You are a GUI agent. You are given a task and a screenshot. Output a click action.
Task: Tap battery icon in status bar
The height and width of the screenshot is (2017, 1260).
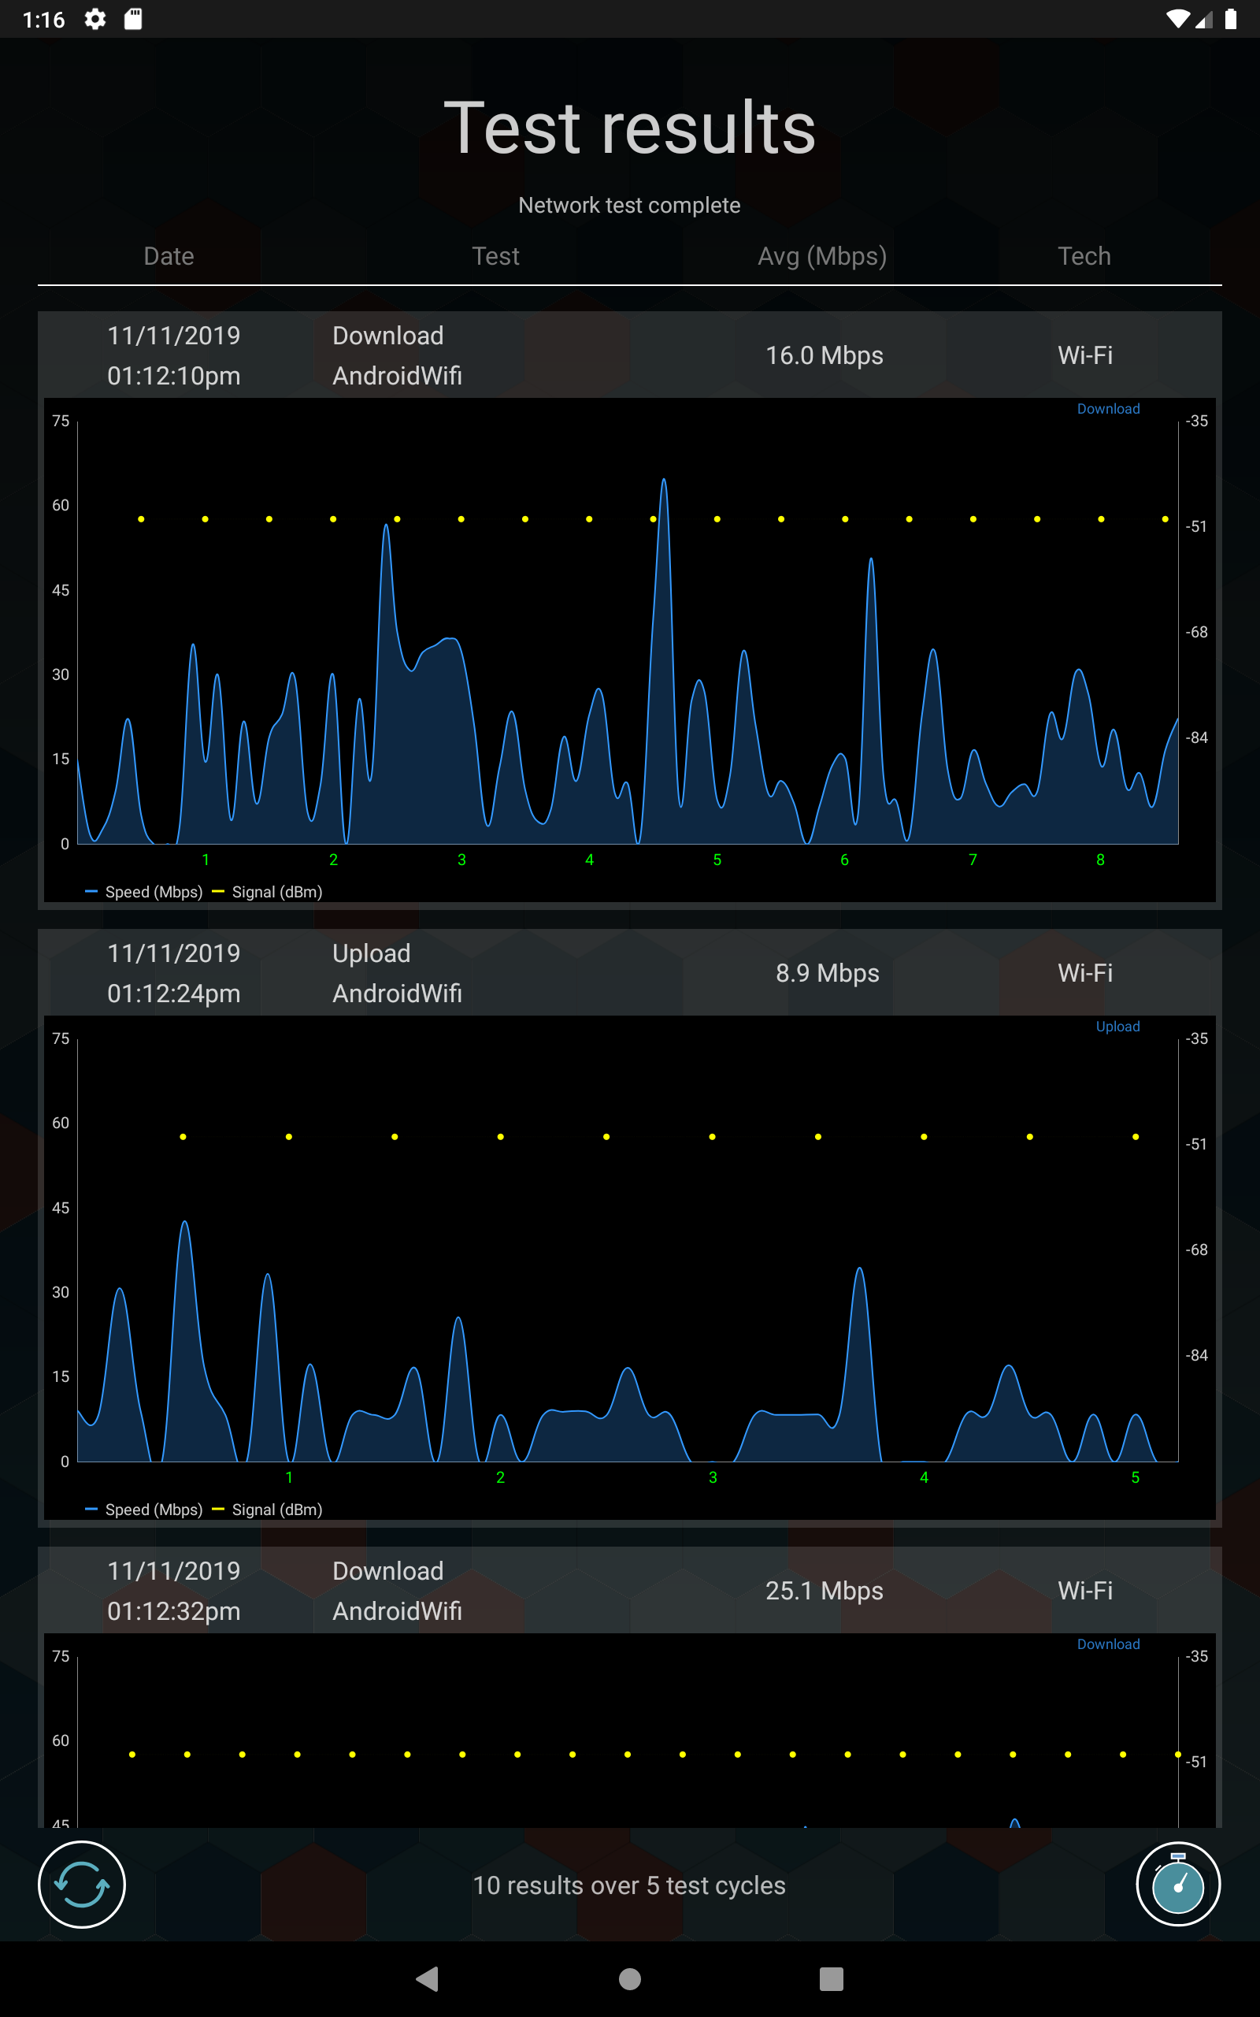1230,19
